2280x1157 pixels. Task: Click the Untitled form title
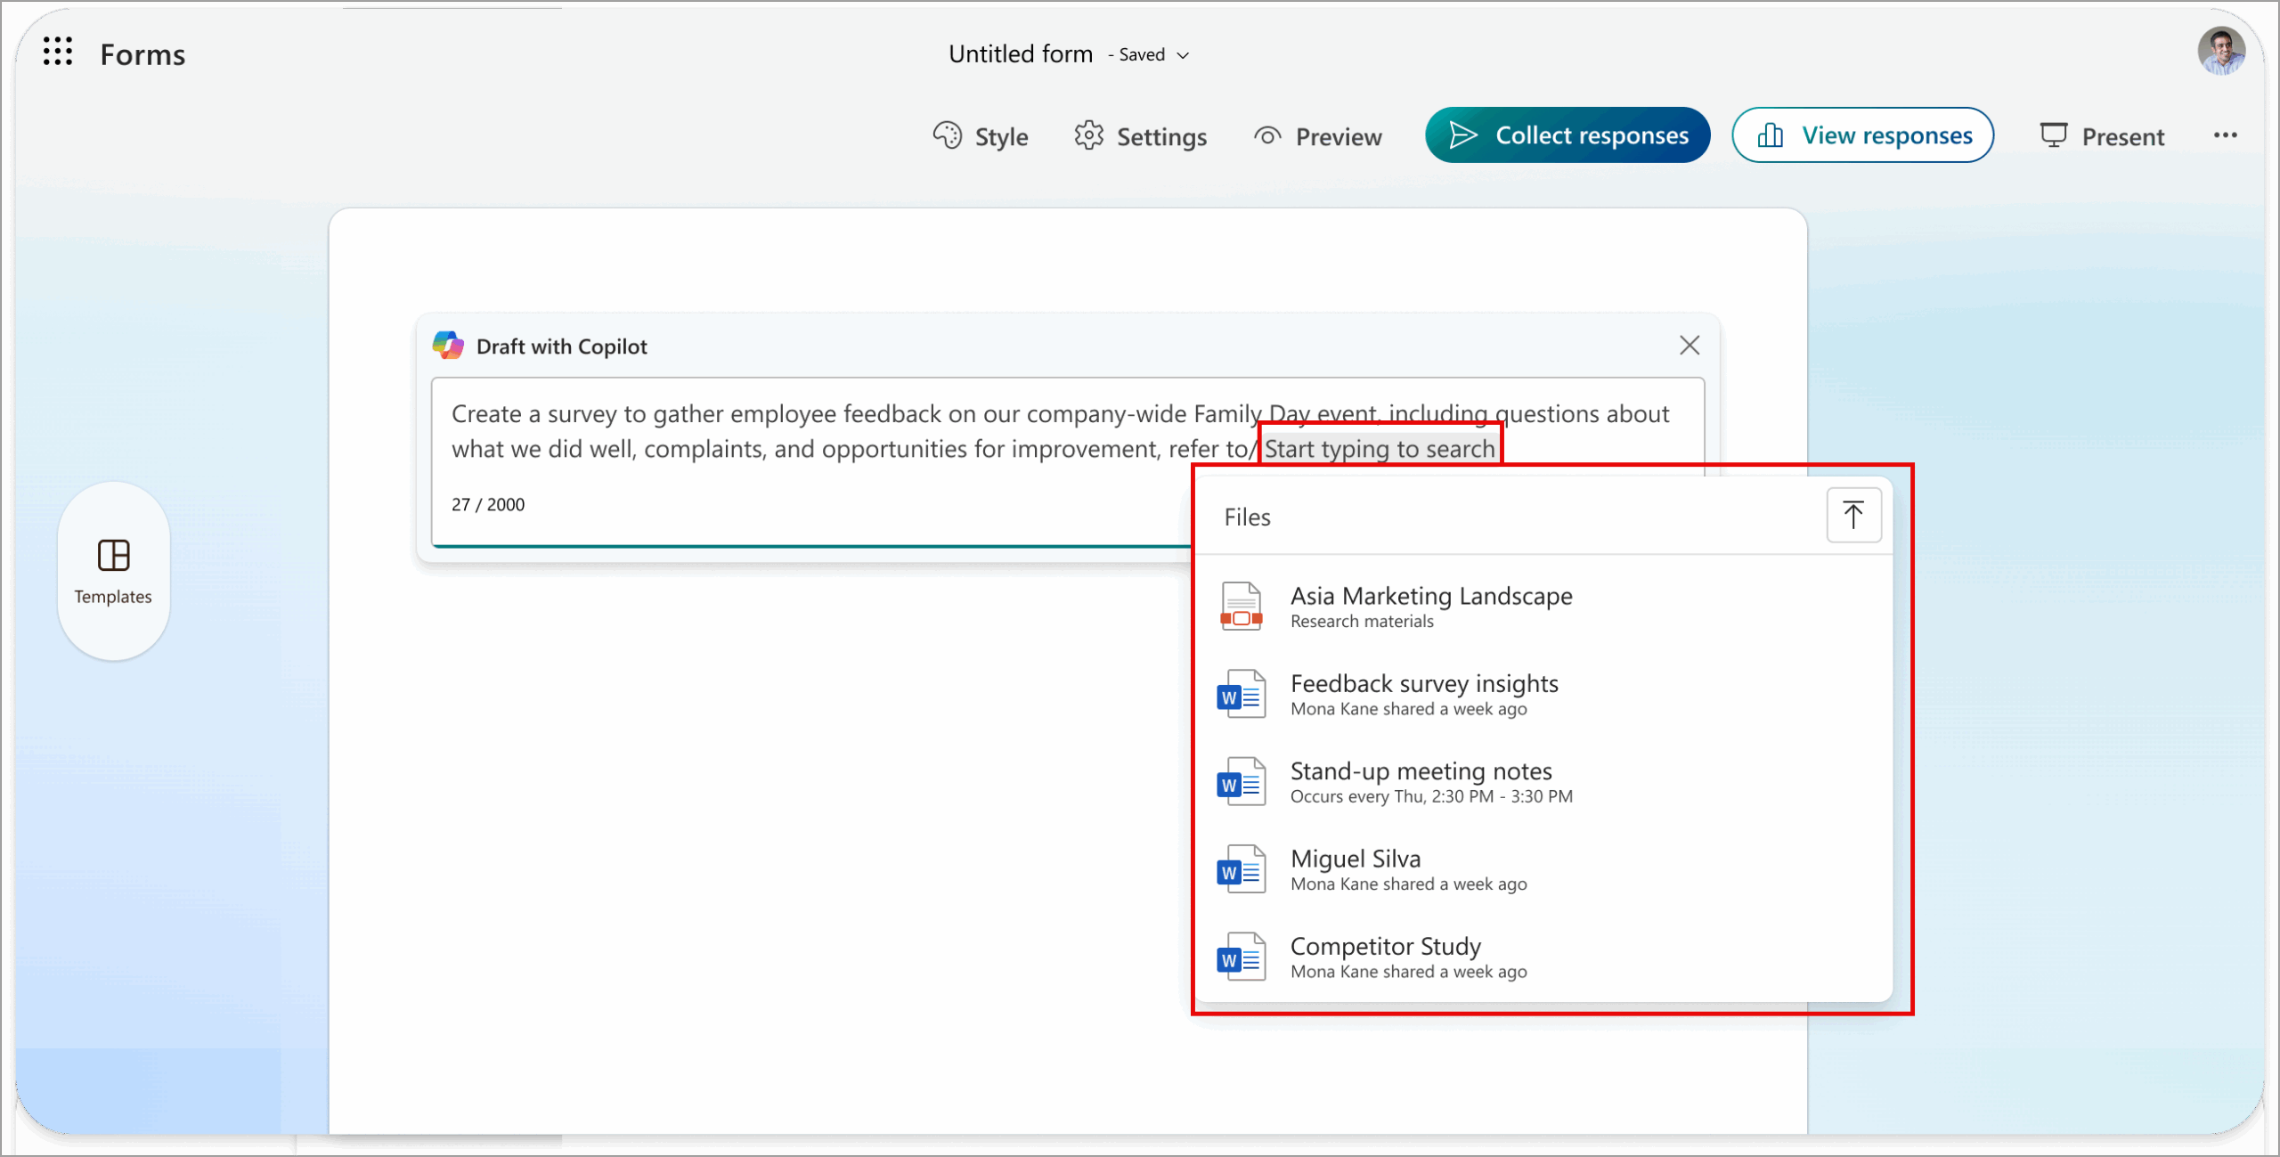point(1020,54)
